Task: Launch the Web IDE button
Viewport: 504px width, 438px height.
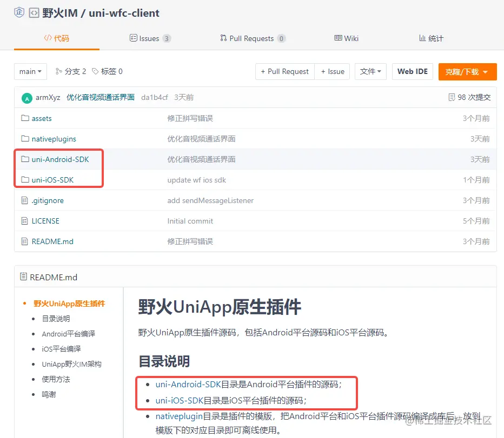Action: pyautogui.click(x=413, y=71)
